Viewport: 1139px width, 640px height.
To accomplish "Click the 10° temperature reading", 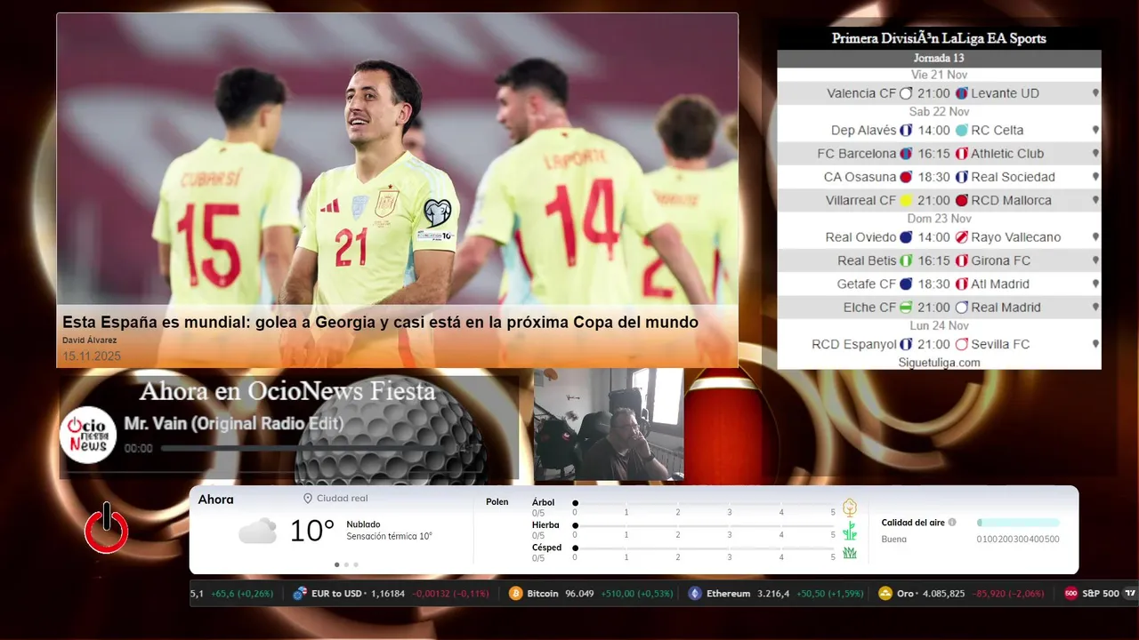I will 311,532.
